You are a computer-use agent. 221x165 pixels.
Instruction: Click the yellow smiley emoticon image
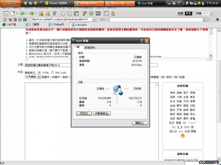183,136
